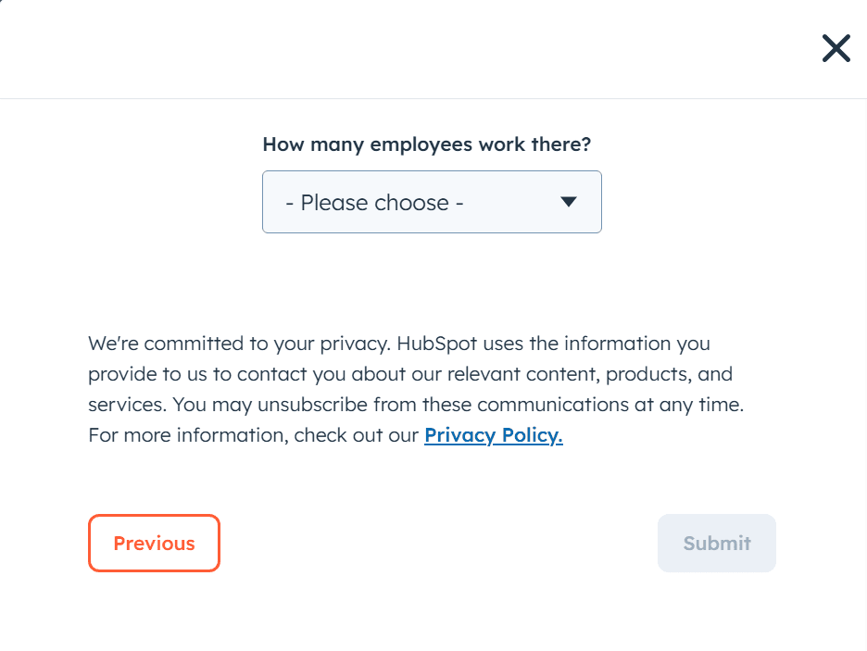The height and width of the screenshot is (651, 867).
Task: Return to the prior step via Previous
Action: [x=154, y=544]
